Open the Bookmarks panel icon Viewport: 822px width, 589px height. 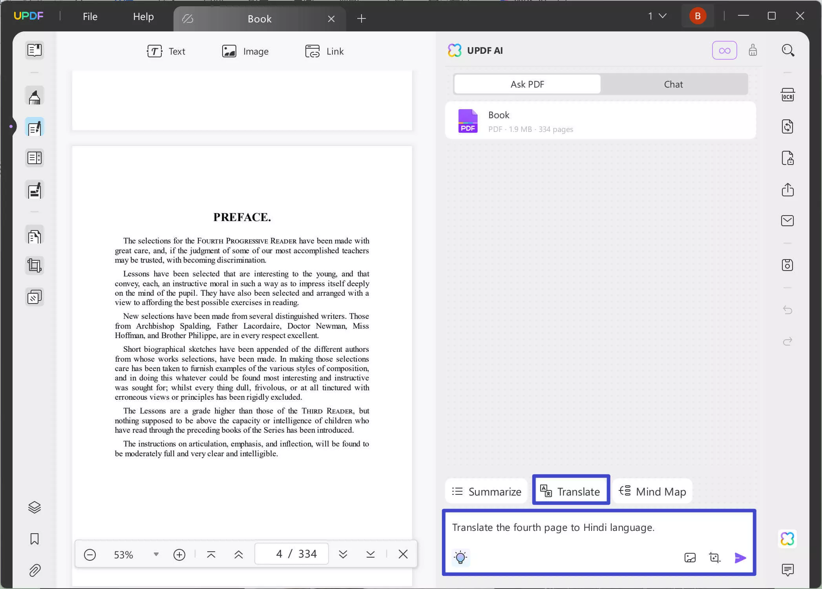coord(35,539)
